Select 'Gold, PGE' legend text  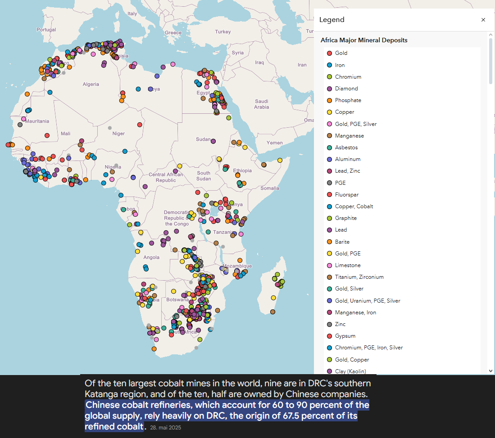(348, 254)
